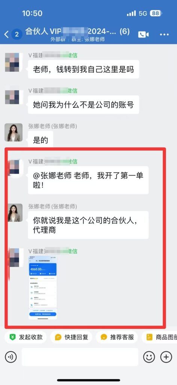Select the 快捷回复 quick action

[71, 337]
